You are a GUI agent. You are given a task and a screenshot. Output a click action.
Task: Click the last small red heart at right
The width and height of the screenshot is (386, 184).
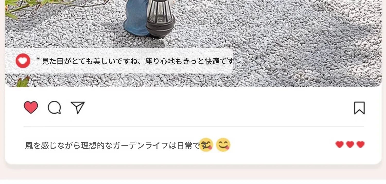pyautogui.click(x=361, y=145)
